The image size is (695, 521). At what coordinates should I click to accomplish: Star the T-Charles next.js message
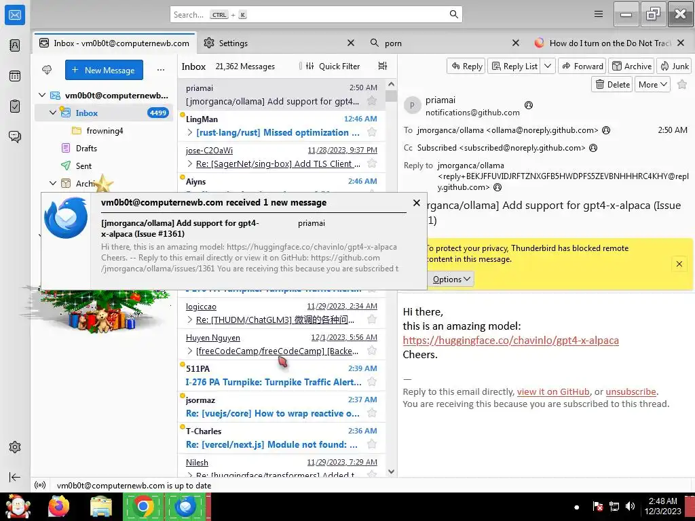coord(372,444)
